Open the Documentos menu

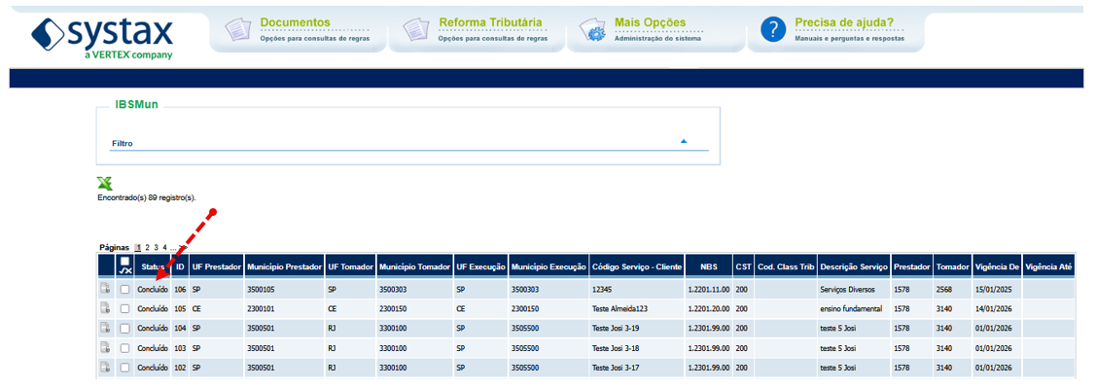point(295,23)
